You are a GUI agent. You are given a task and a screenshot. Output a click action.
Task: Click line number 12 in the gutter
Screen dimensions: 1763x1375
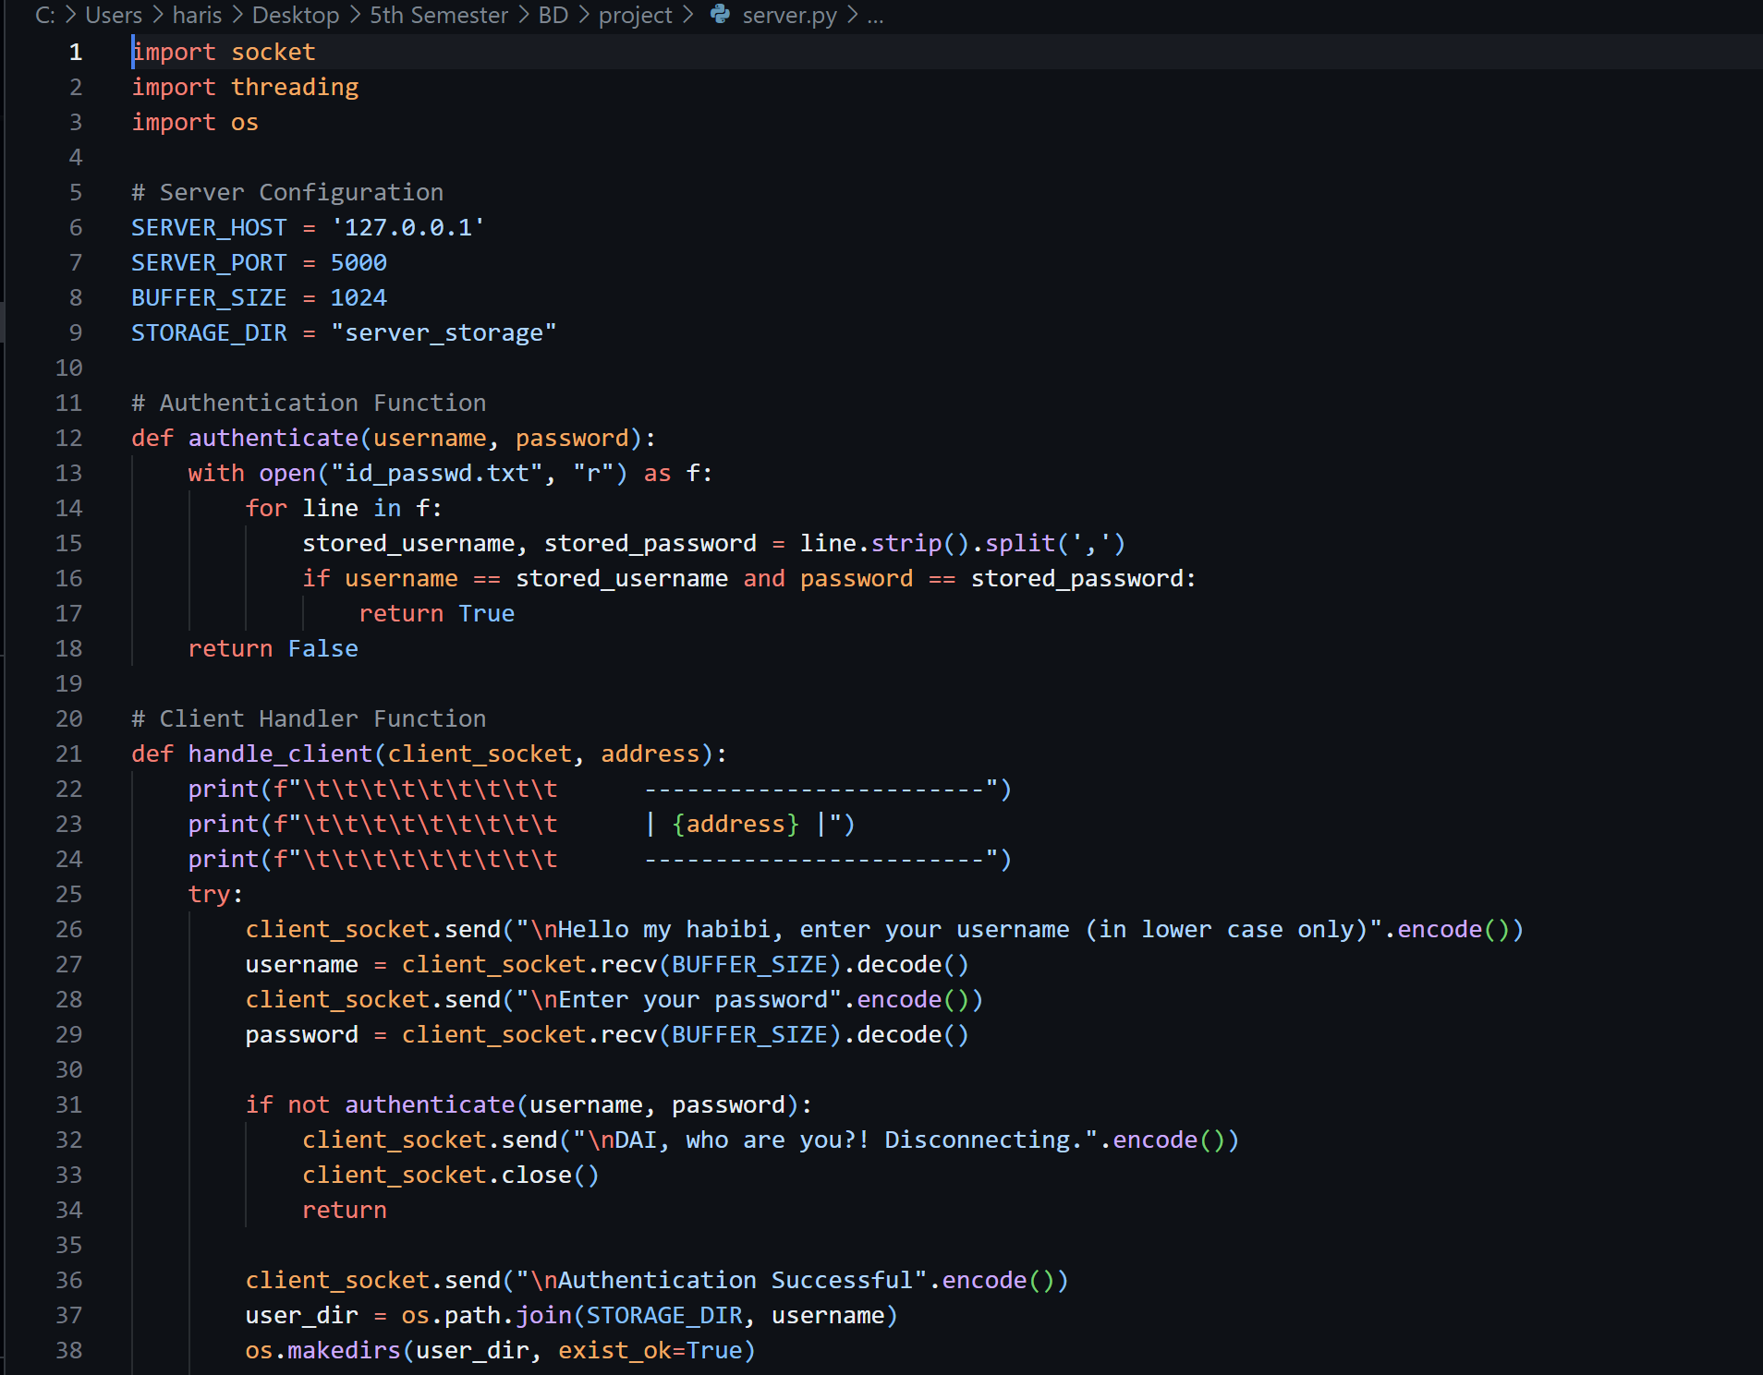point(69,438)
